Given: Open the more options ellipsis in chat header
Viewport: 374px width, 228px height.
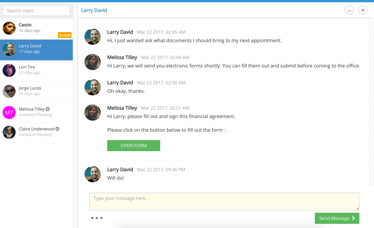Looking at the screenshot, I should click(349, 10).
